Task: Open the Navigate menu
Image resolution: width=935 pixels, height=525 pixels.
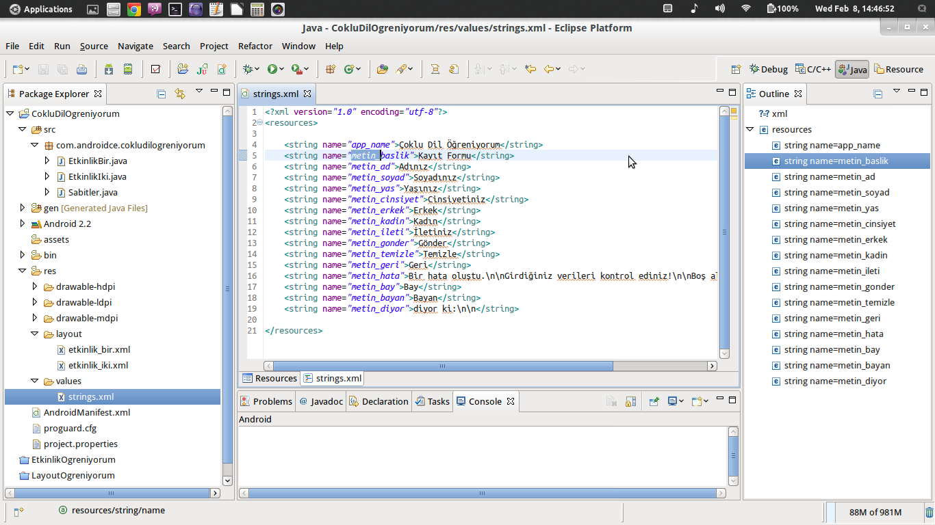Action: (136, 46)
